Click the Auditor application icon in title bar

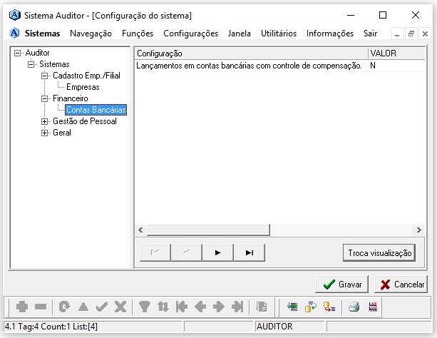click(15, 15)
